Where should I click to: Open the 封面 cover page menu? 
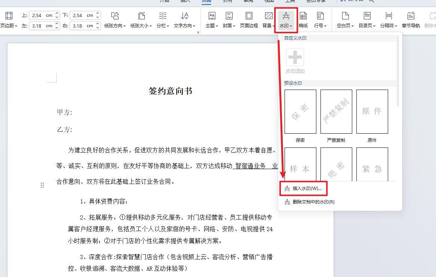point(229,19)
